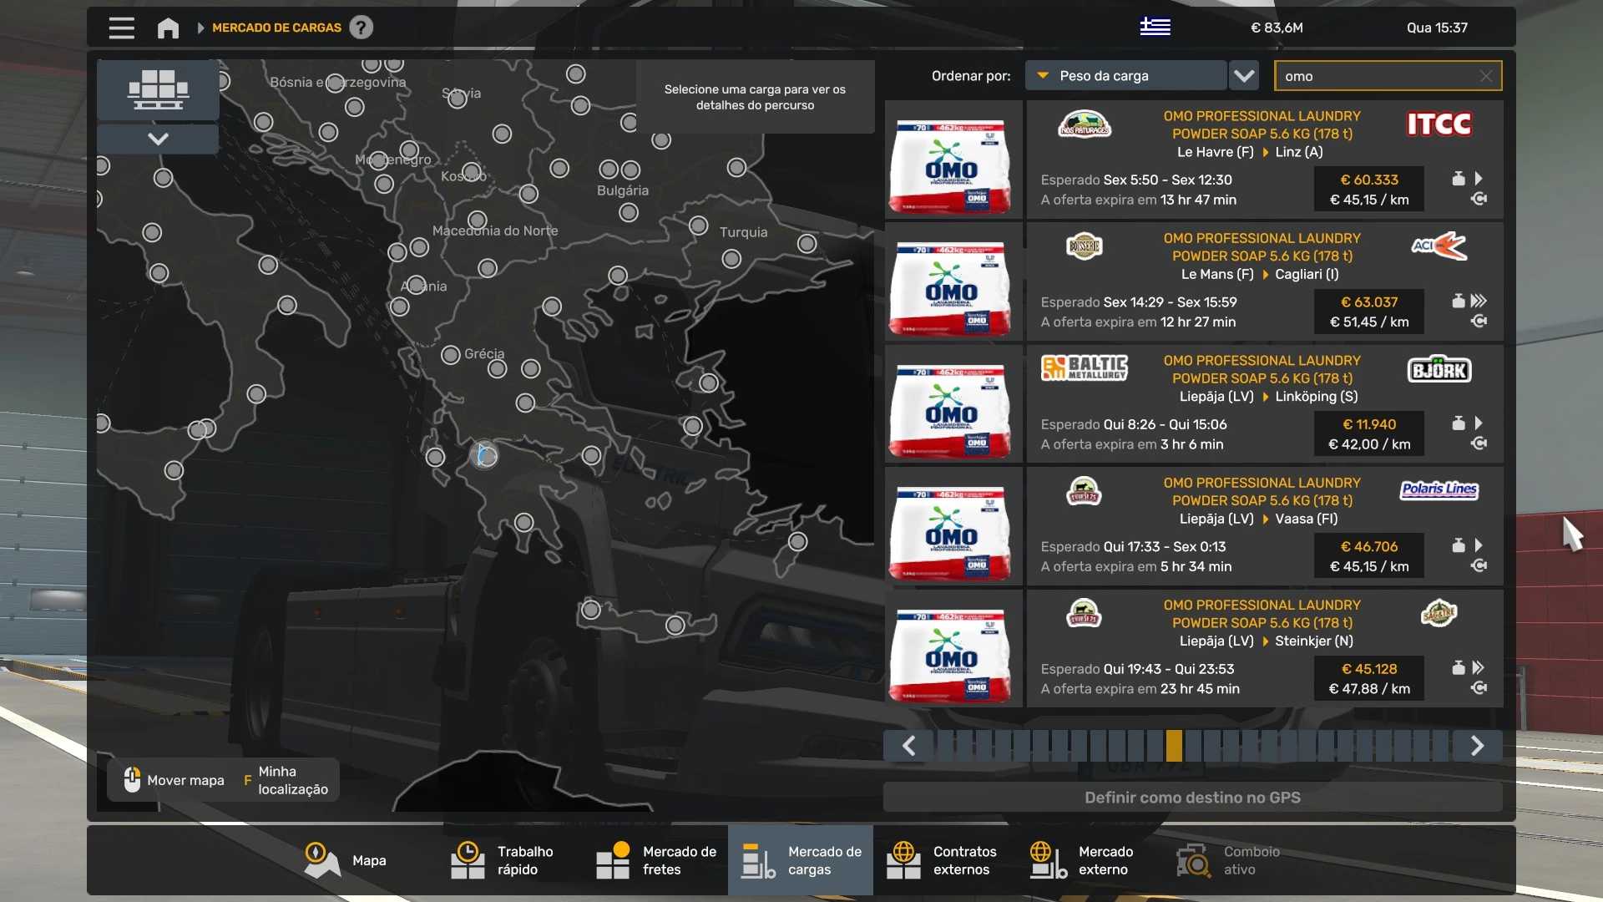Image resolution: width=1603 pixels, height=902 pixels.
Task: Click the weight icon on the Linz job
Action: click(1459, 179)
